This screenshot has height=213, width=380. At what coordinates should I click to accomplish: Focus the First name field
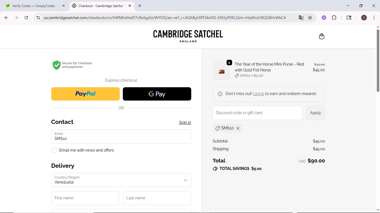point(85,198)
